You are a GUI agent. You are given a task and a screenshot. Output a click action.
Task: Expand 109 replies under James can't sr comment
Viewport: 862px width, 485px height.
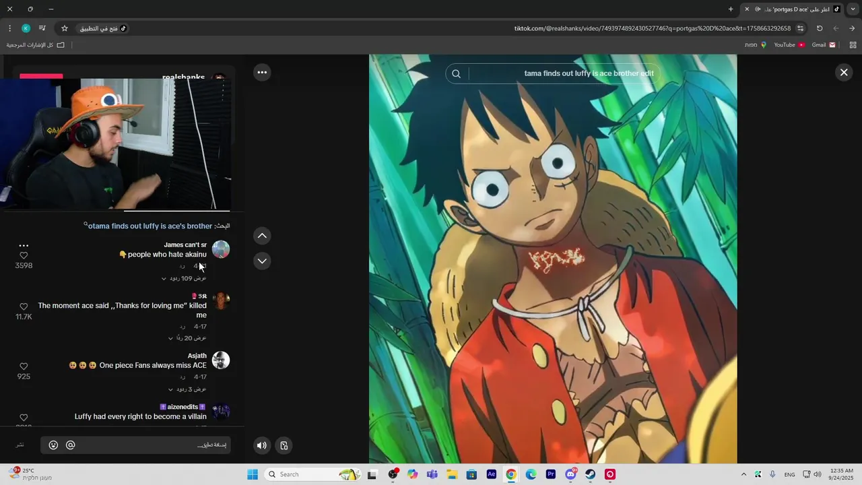(x=183, y=278)
